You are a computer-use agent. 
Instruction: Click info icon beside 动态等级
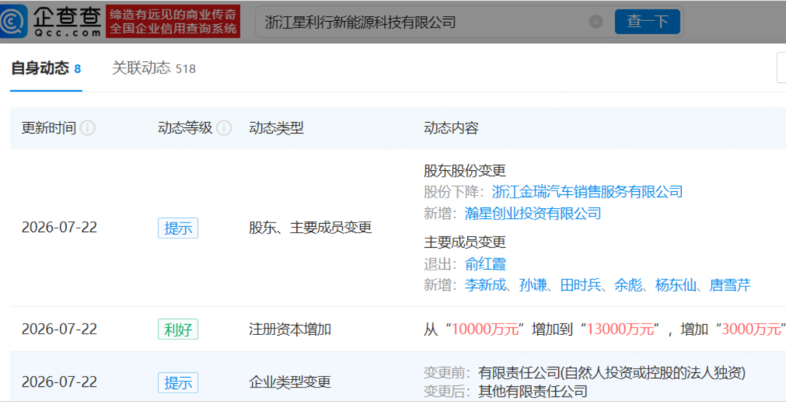pos(224,128)
